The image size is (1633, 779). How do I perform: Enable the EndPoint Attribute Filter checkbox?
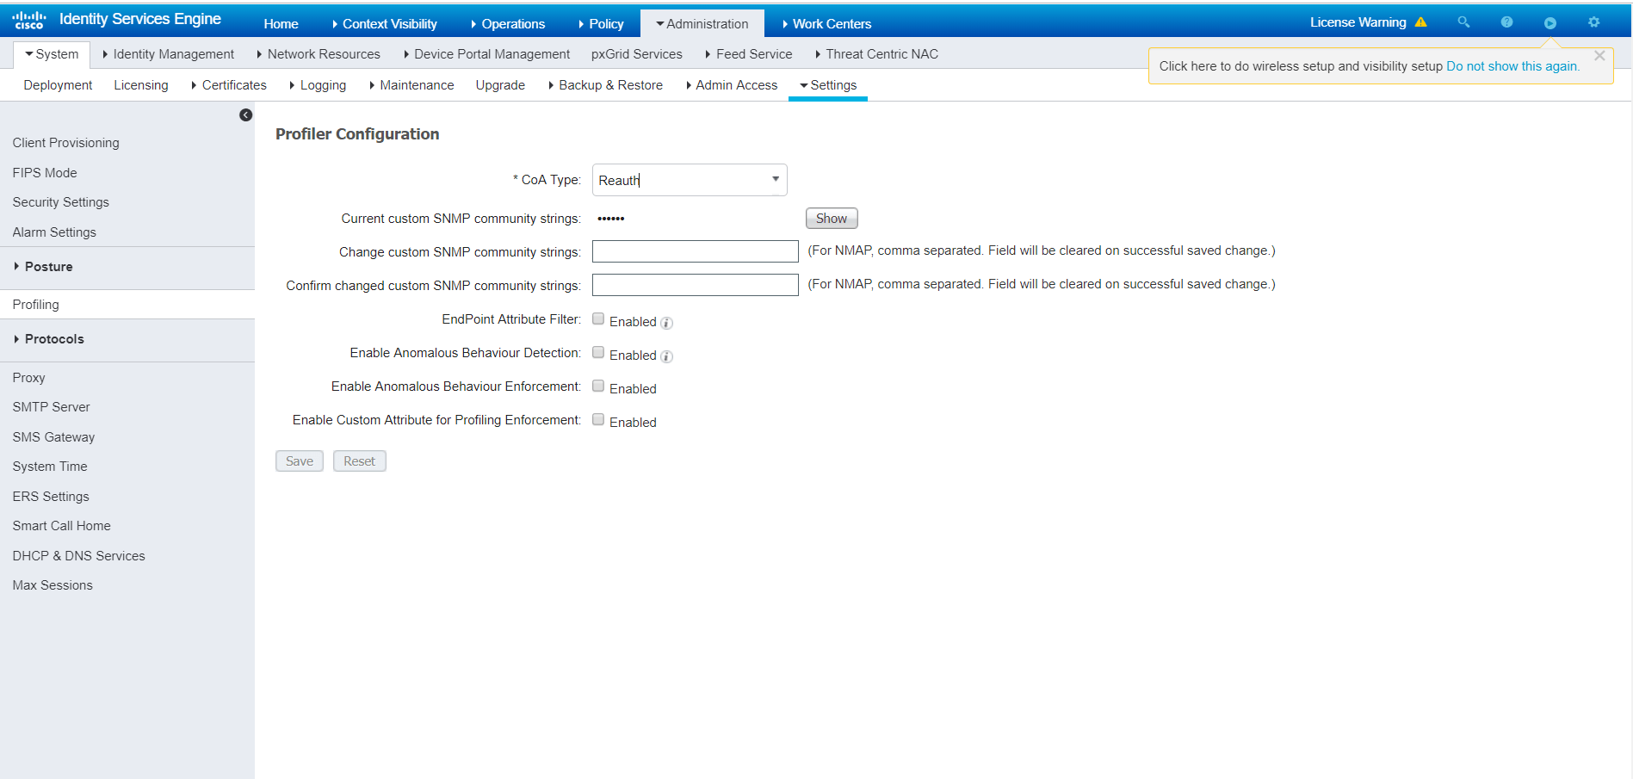(598, 318)
